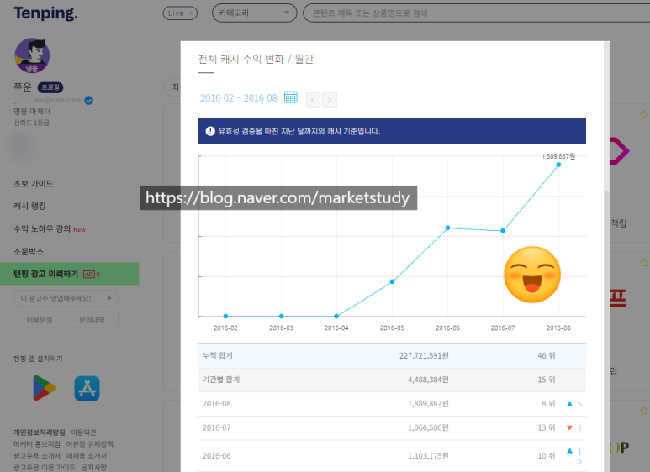Click the 1,066,586원 value
The image size is (650, 472).
coord(428,427)
